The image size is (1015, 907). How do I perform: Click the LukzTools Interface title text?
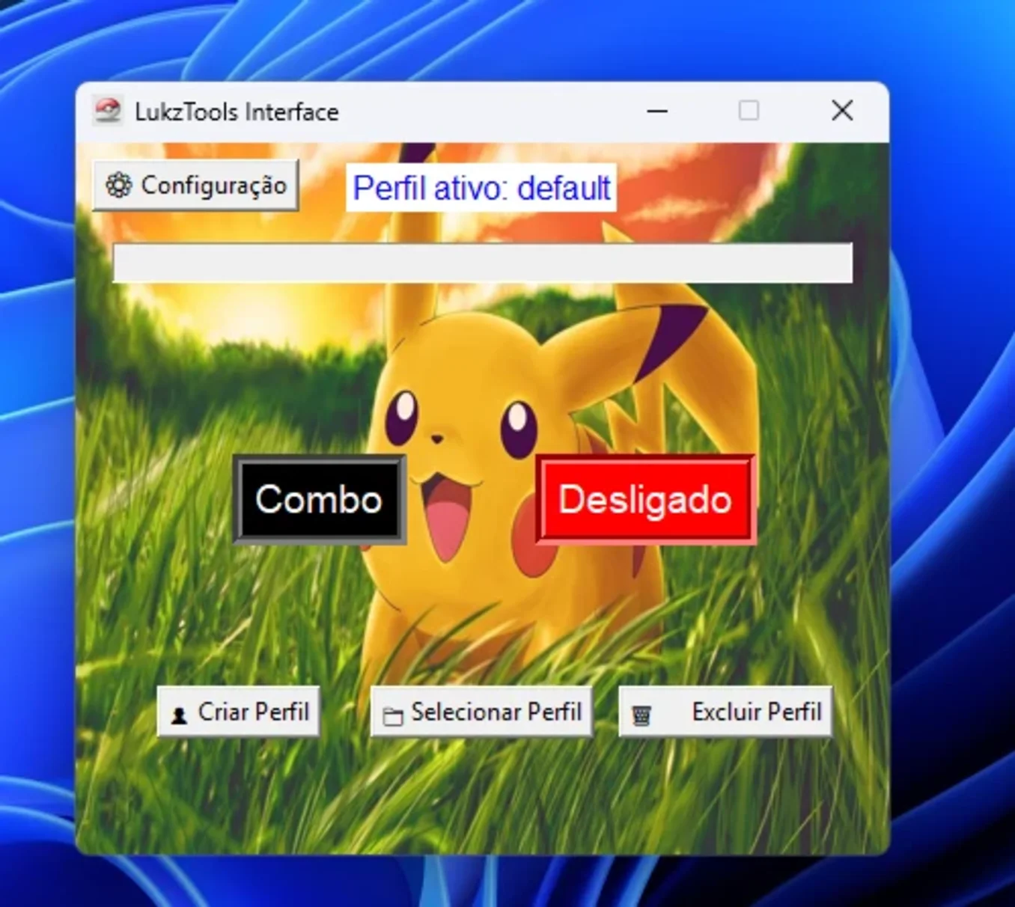tap(237, 112)
